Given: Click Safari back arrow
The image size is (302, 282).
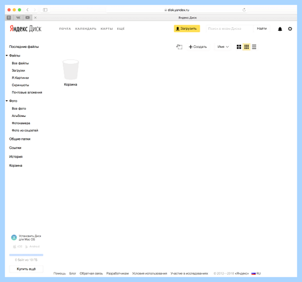Looking at the screenshot, I should (x=28, y=10).
